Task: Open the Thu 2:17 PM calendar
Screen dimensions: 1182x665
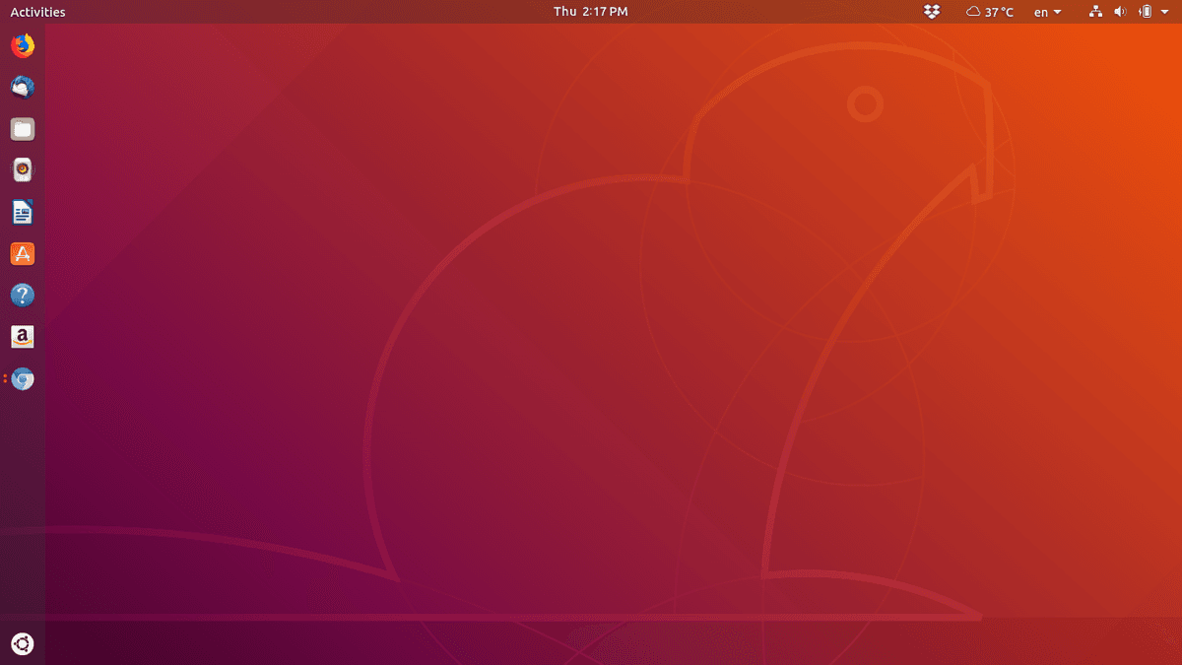Action: point(591,12)
